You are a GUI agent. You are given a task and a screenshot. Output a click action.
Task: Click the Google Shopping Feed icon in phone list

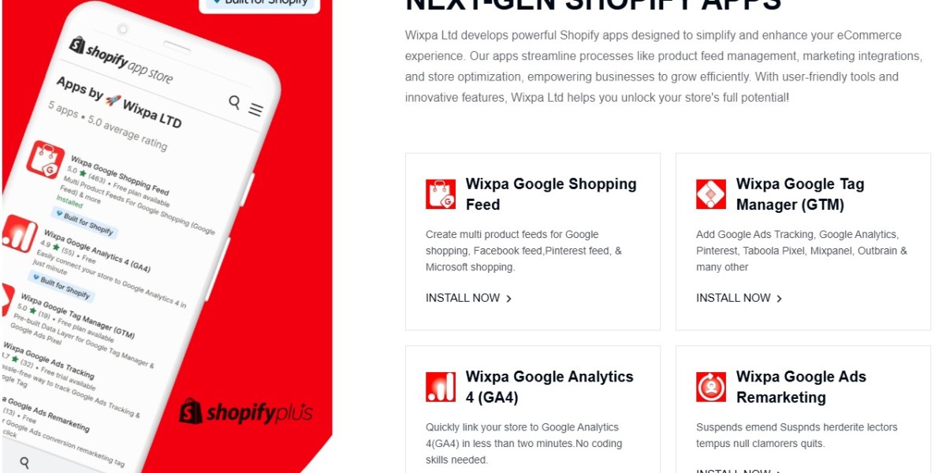[45, 160]
